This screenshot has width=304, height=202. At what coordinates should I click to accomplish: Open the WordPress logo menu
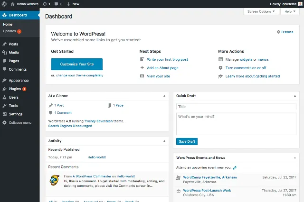pos(4,4)
